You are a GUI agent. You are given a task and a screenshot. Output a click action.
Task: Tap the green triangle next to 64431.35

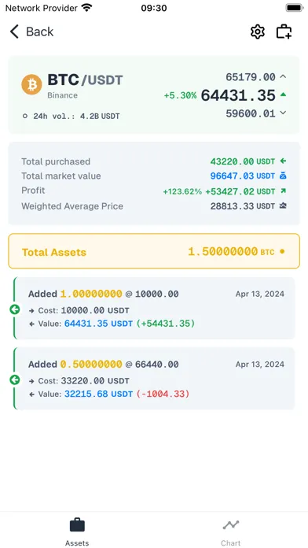283,94
